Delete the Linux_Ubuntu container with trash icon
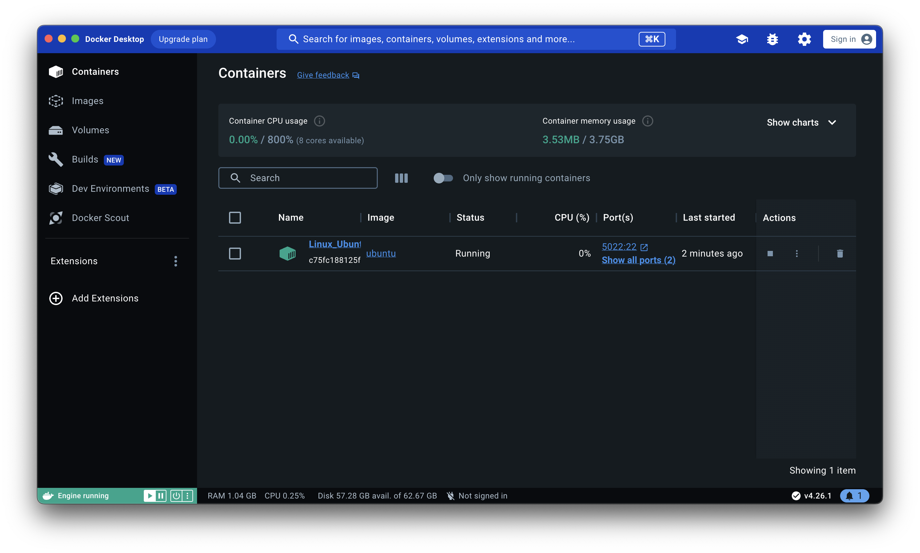The height and width of the screenshot is (553, 920). [x=839, y=253]
